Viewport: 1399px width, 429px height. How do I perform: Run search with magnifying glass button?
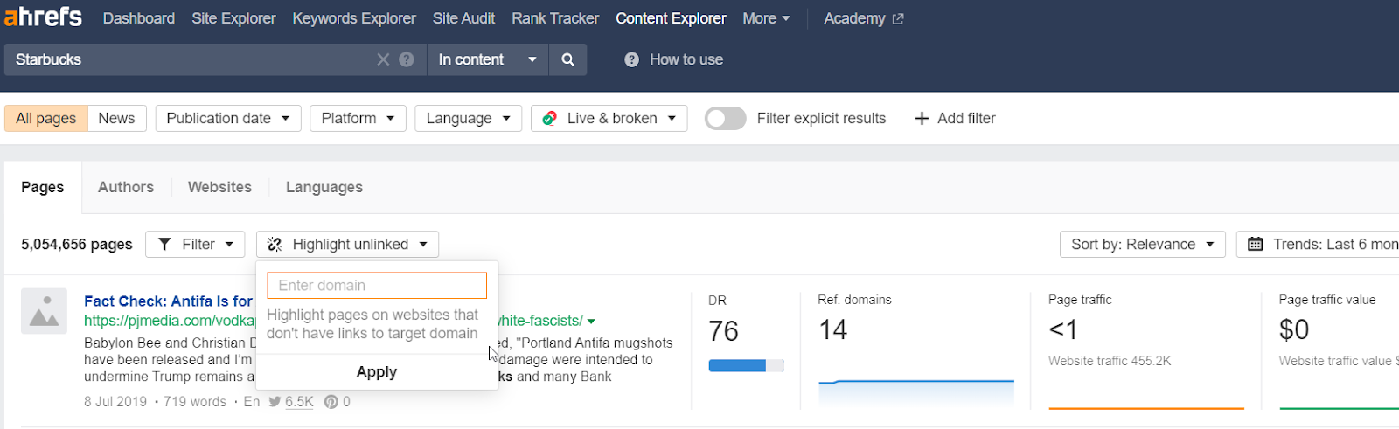pos(568,59)
